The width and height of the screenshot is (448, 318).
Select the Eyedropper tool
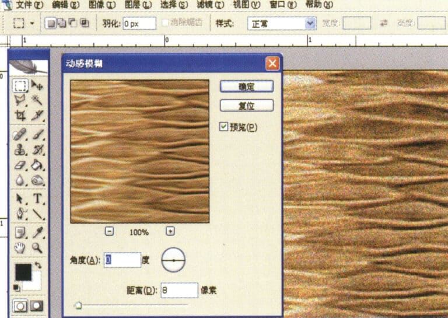(37, 233)
